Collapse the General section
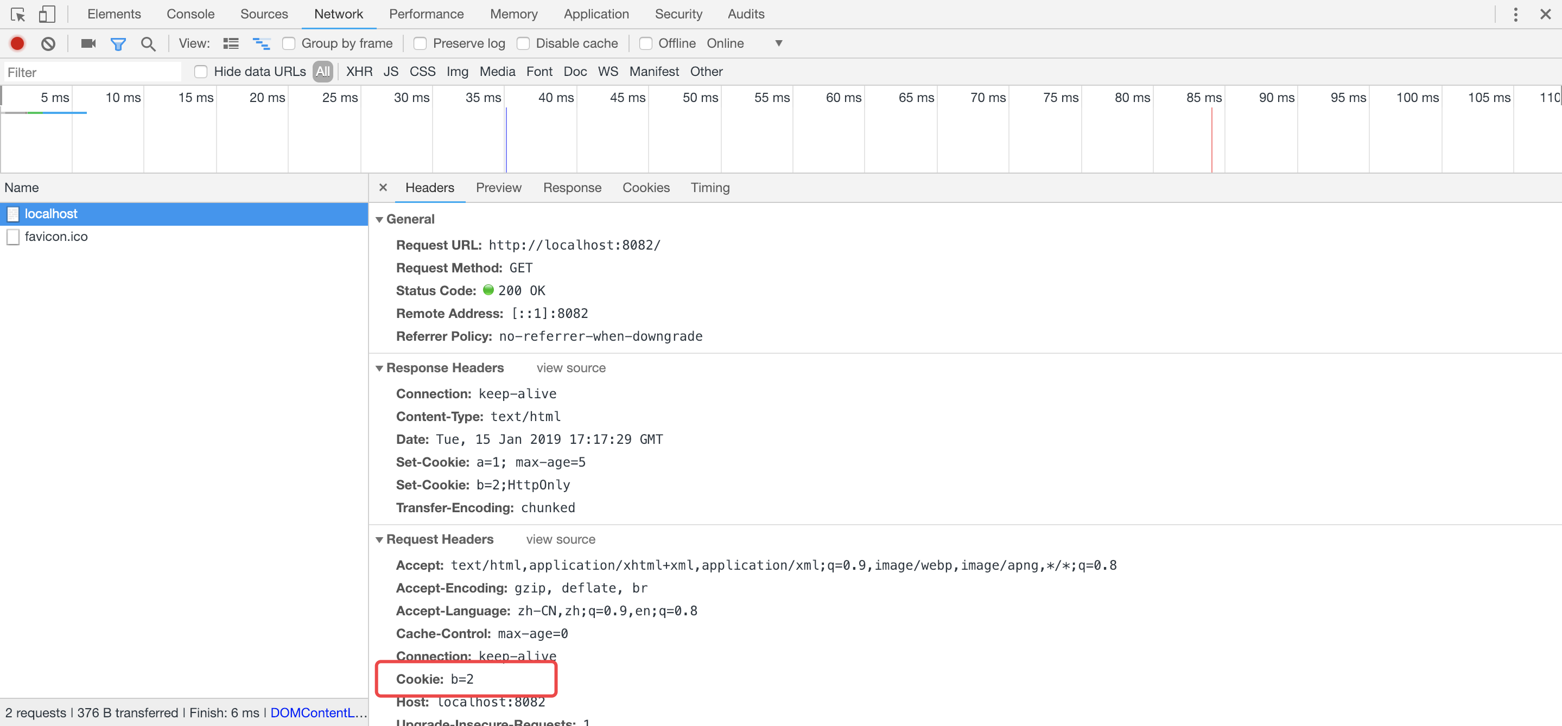Image resolution: width=1562 pixels, height=726 pixels. 379,219
